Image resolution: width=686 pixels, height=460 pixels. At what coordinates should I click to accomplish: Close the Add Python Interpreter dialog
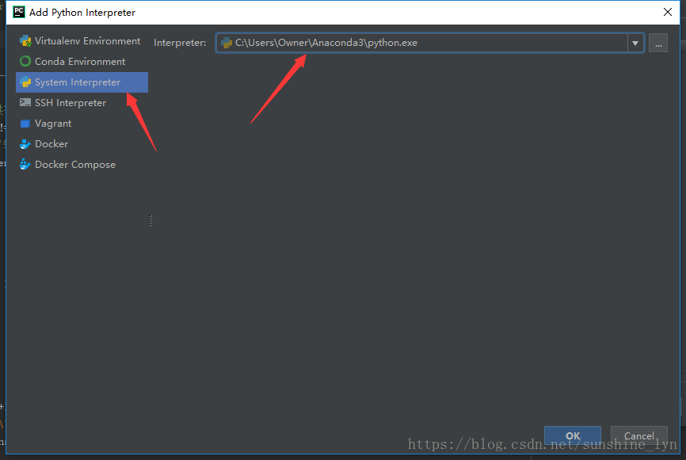coord(668,12)
